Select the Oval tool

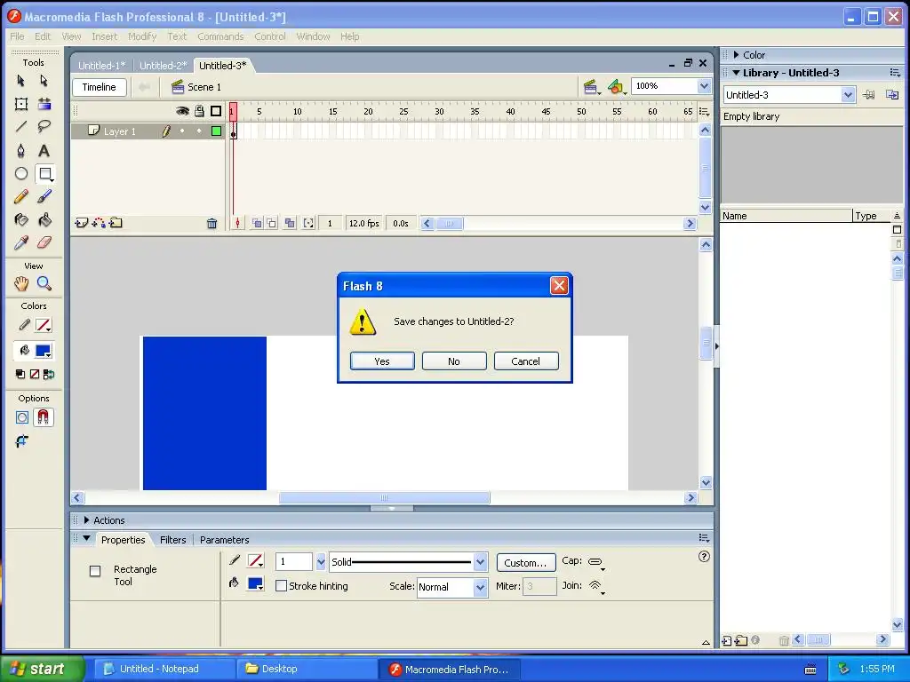21,173
